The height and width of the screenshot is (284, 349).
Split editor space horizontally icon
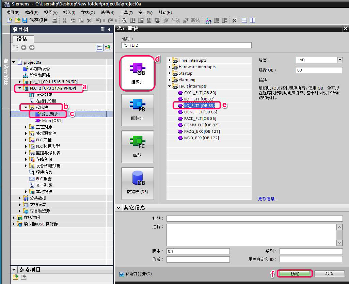(x=244, y=20)
